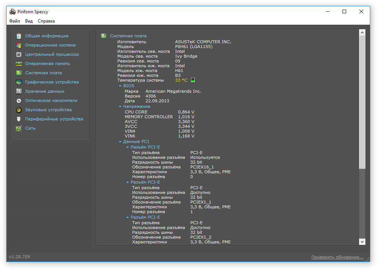Click the Оптические накопители disc icon

(x=19, y=101)
